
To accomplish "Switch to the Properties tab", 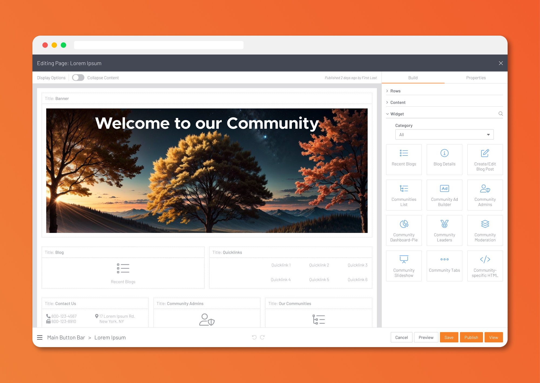I will (x=476, y=78).
